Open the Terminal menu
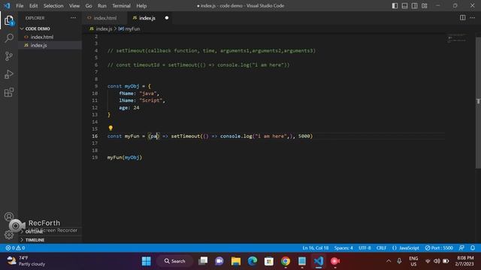This screenshot has width=481, height=270. pyautogui.click(x=121, y=5)
